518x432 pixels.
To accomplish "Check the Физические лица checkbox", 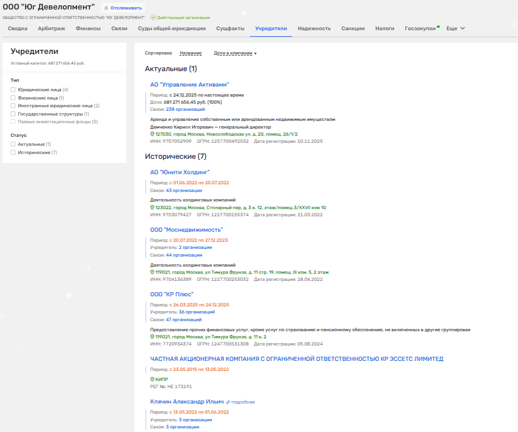I will pos(13,98).
